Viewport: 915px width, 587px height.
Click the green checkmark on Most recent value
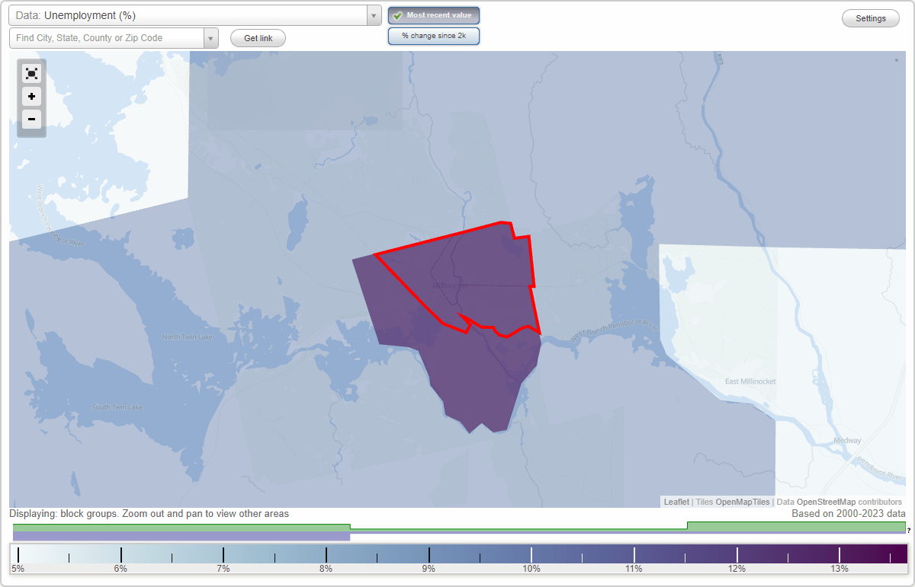click(398, 15)
